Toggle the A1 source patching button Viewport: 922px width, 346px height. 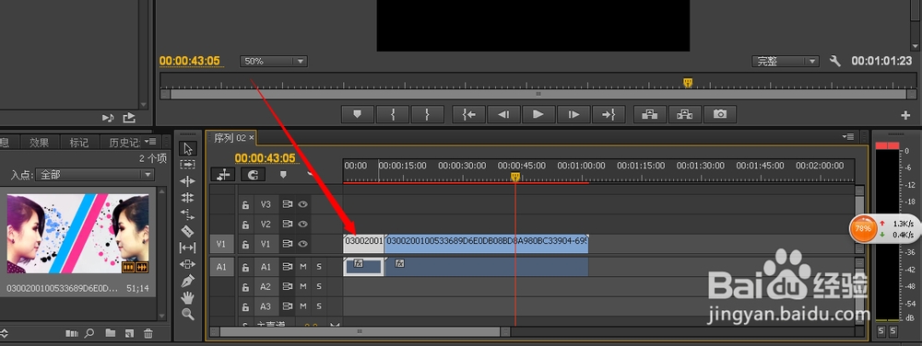221,267
